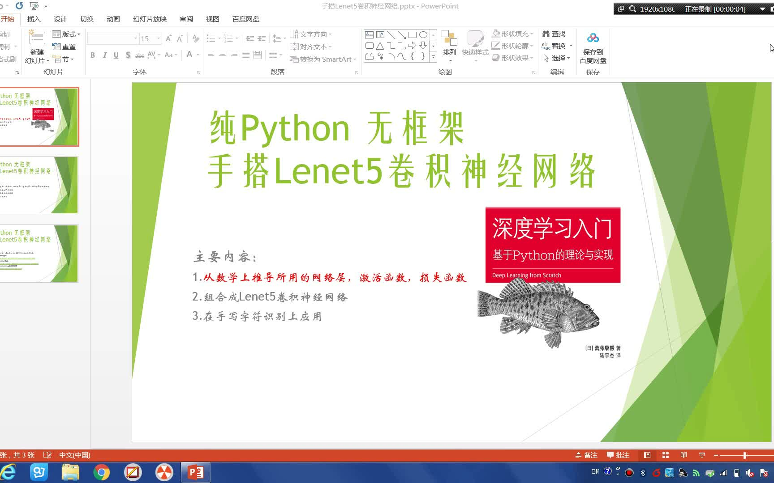The image size is (774, 483).
Task: Open the 幻灯片放映 ribbon tab
Action: pos(150,19)
